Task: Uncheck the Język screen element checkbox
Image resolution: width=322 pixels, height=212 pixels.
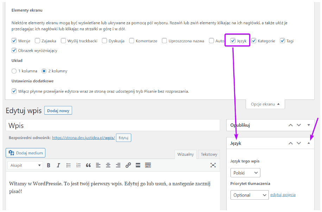Action: tap(233, 41)
